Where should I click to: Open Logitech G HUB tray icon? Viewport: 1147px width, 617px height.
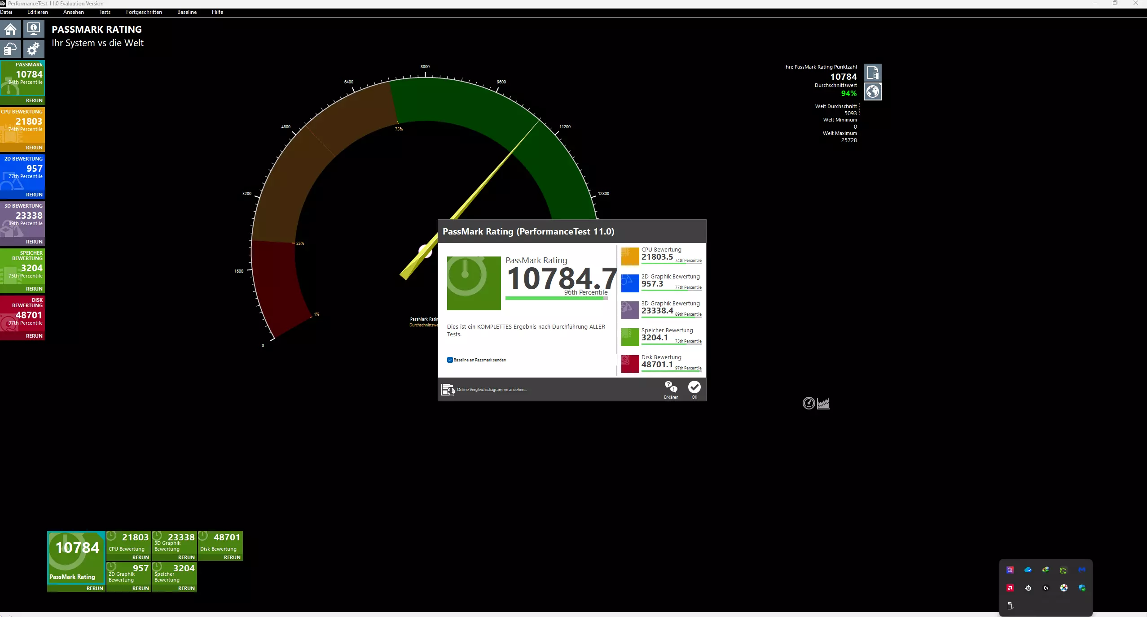pos(1046,588)
